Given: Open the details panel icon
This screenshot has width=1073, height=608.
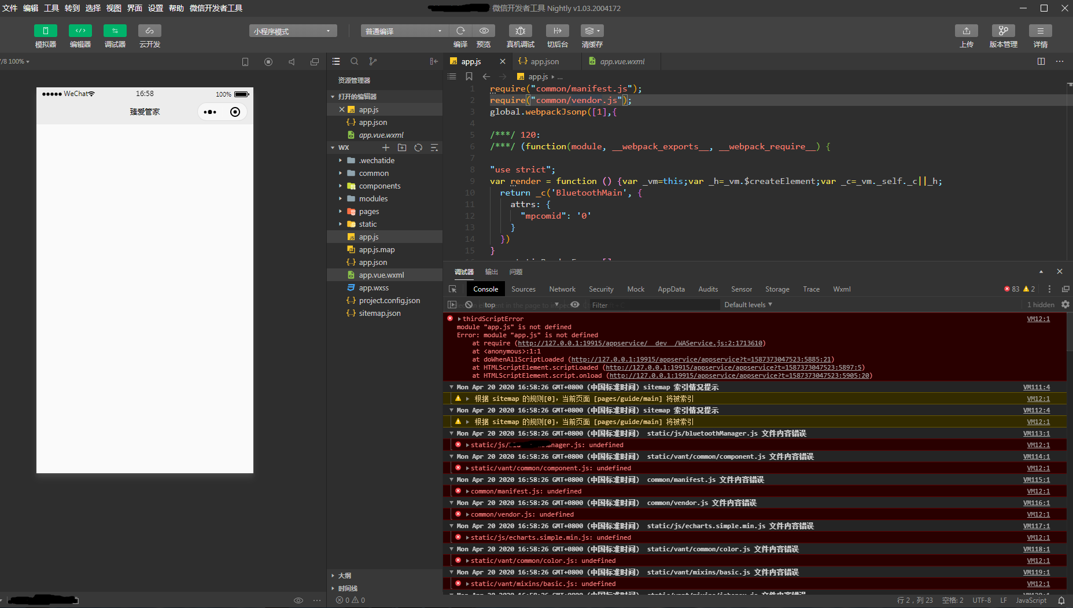Looking at the screenshot, I should pyautogui.click(x=1041, y=31).
